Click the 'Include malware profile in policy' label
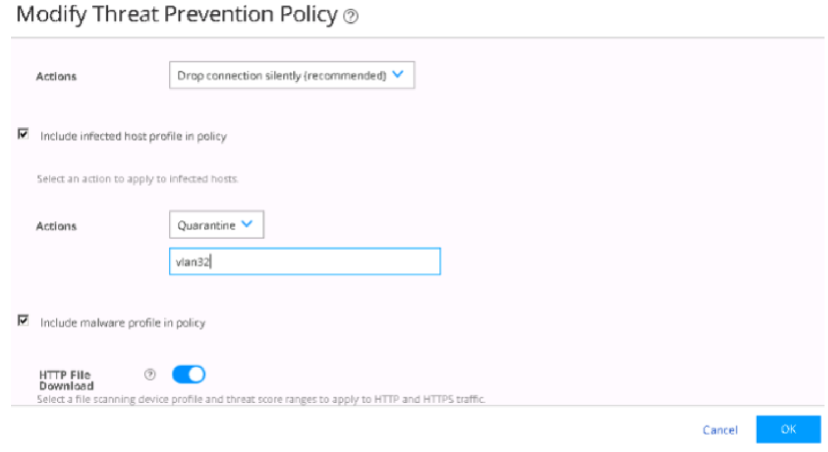This screenshot has width=828, height=452. click(x=123, y=323)
